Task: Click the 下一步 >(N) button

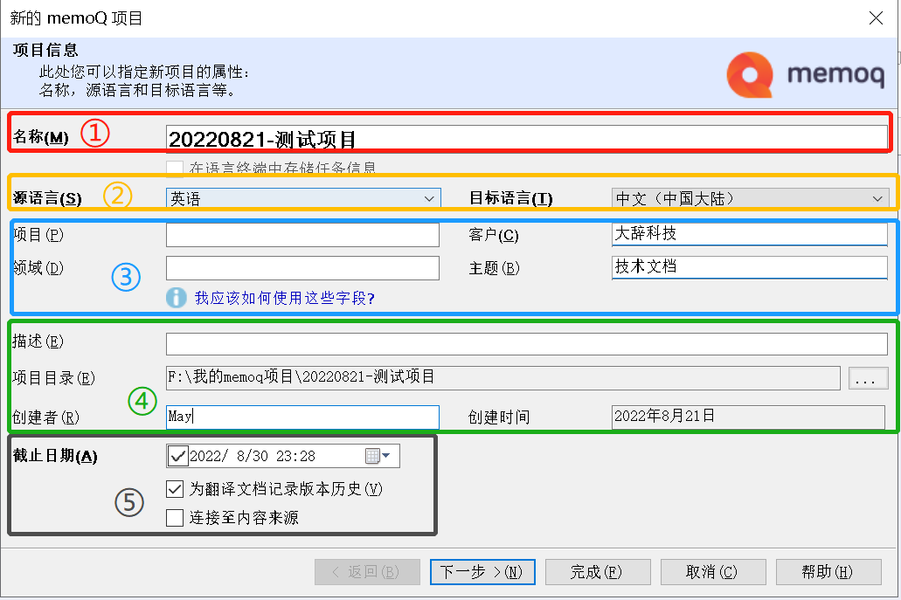Action: [x=482, y=572]
